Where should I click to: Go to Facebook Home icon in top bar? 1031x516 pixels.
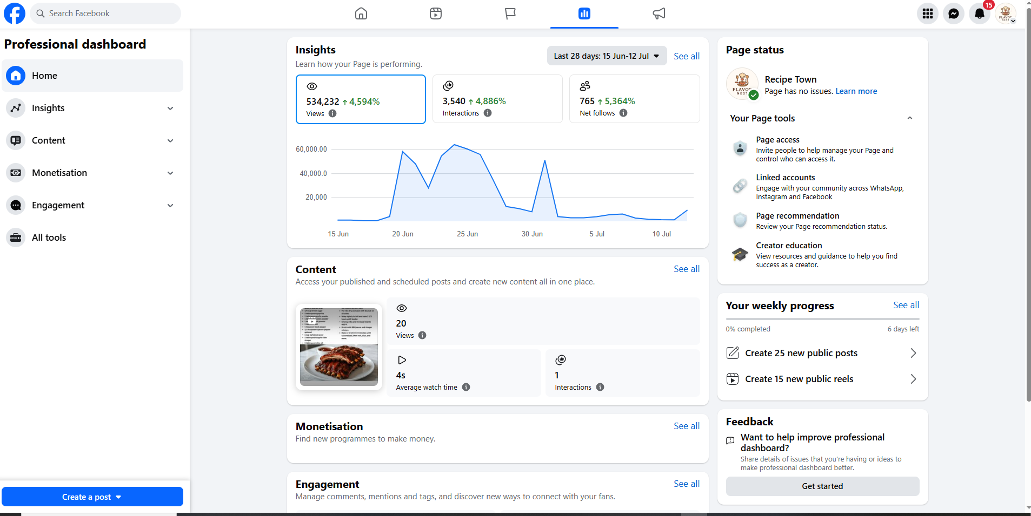361,13
